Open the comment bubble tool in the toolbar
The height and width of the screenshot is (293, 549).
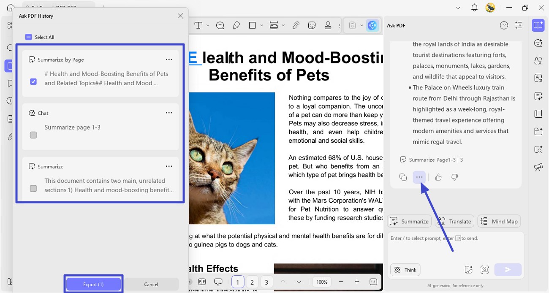[220, 25]
